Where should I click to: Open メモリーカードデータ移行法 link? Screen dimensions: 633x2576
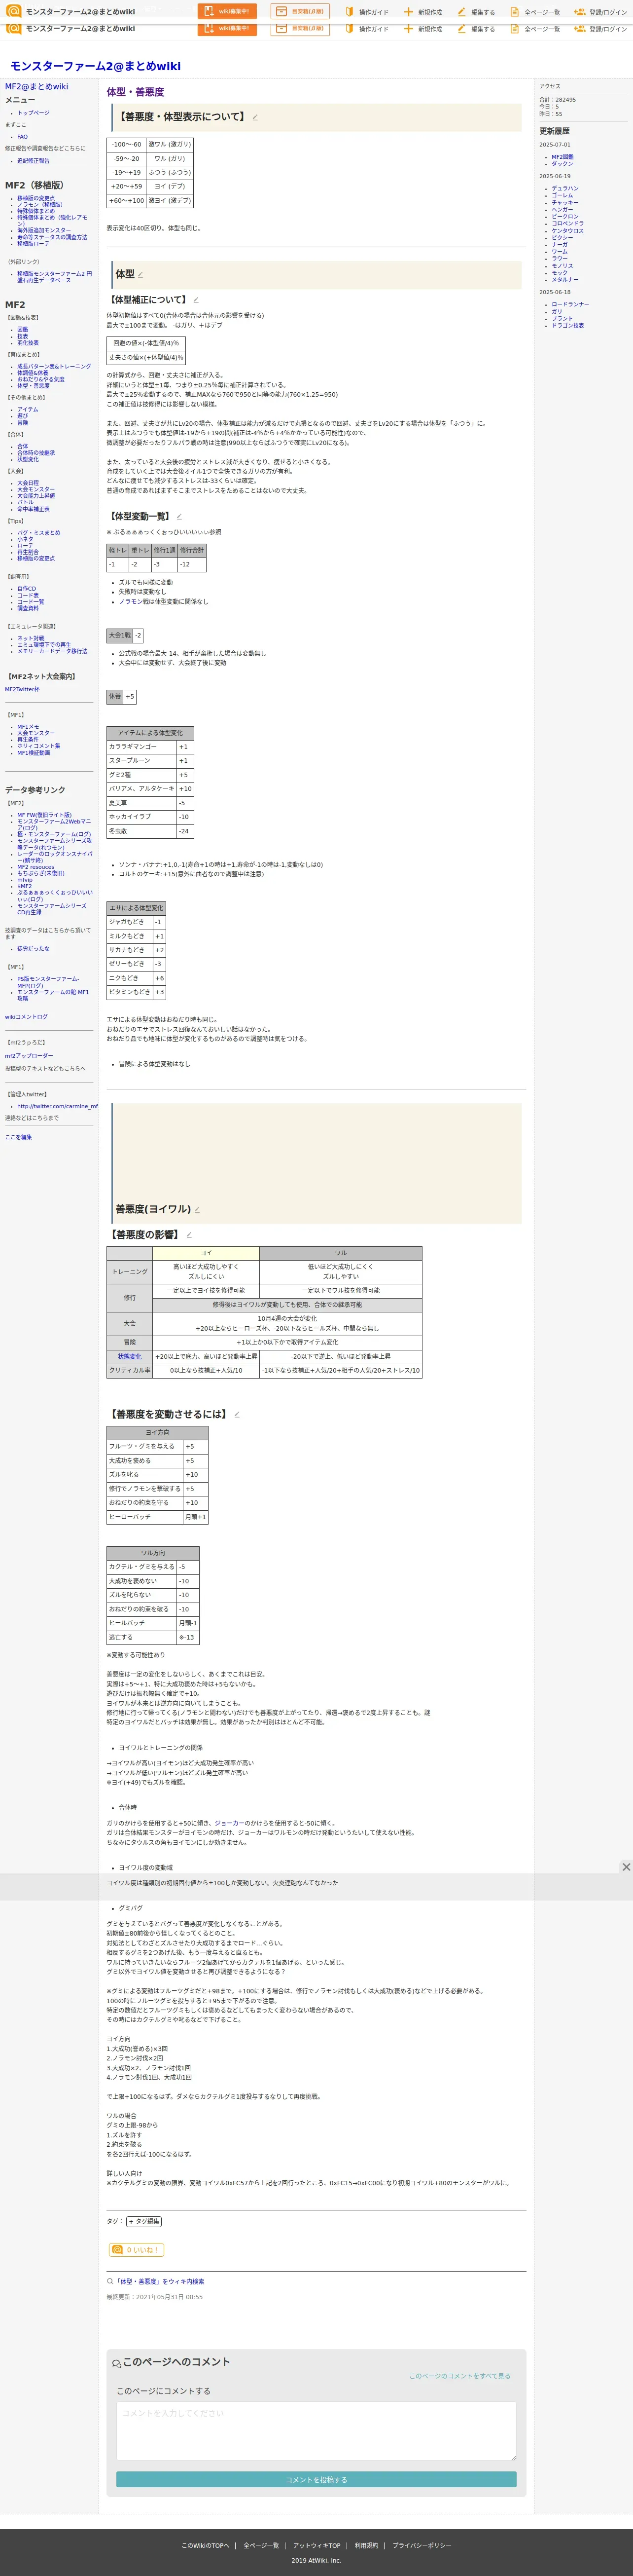(52, 651)
